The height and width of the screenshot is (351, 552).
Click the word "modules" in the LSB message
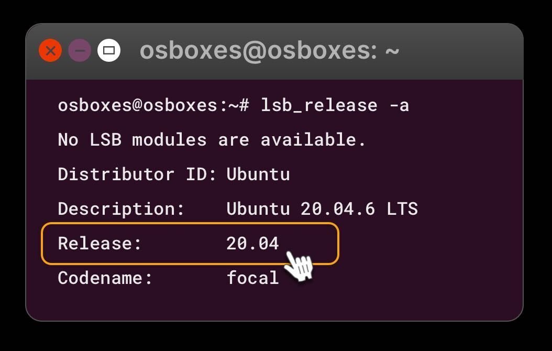(x=169, y=140)
